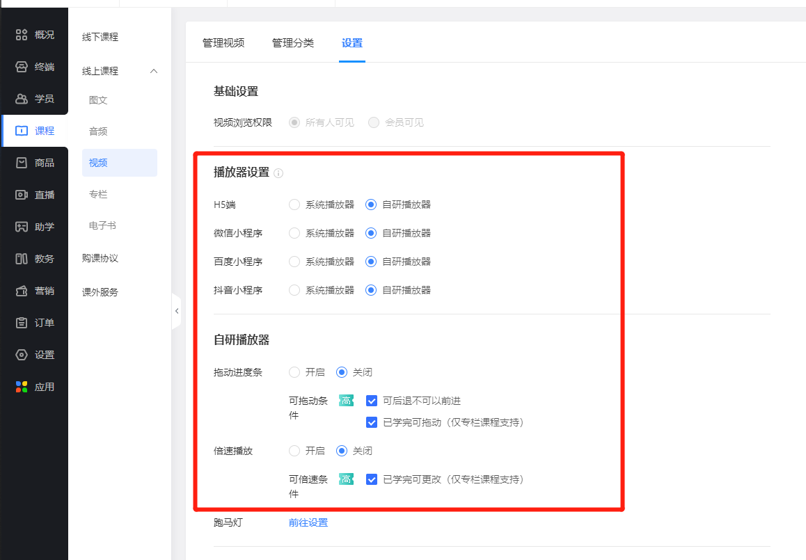Select the 商品 products icon
806x560 pixels.
pos(22,163)
